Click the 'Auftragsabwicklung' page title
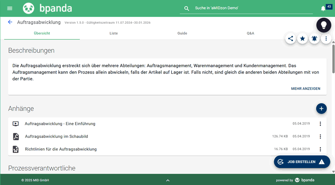 tap(39, 22)
